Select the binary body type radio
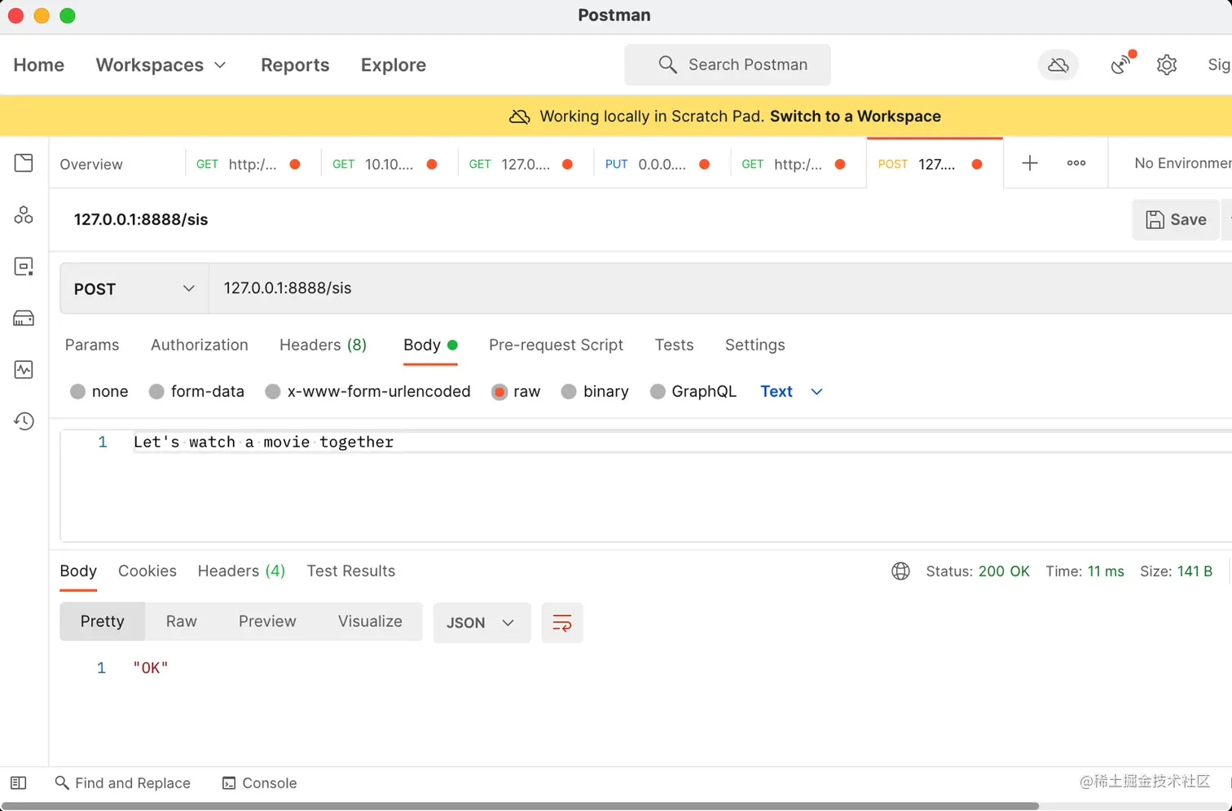 click(569, 392)
